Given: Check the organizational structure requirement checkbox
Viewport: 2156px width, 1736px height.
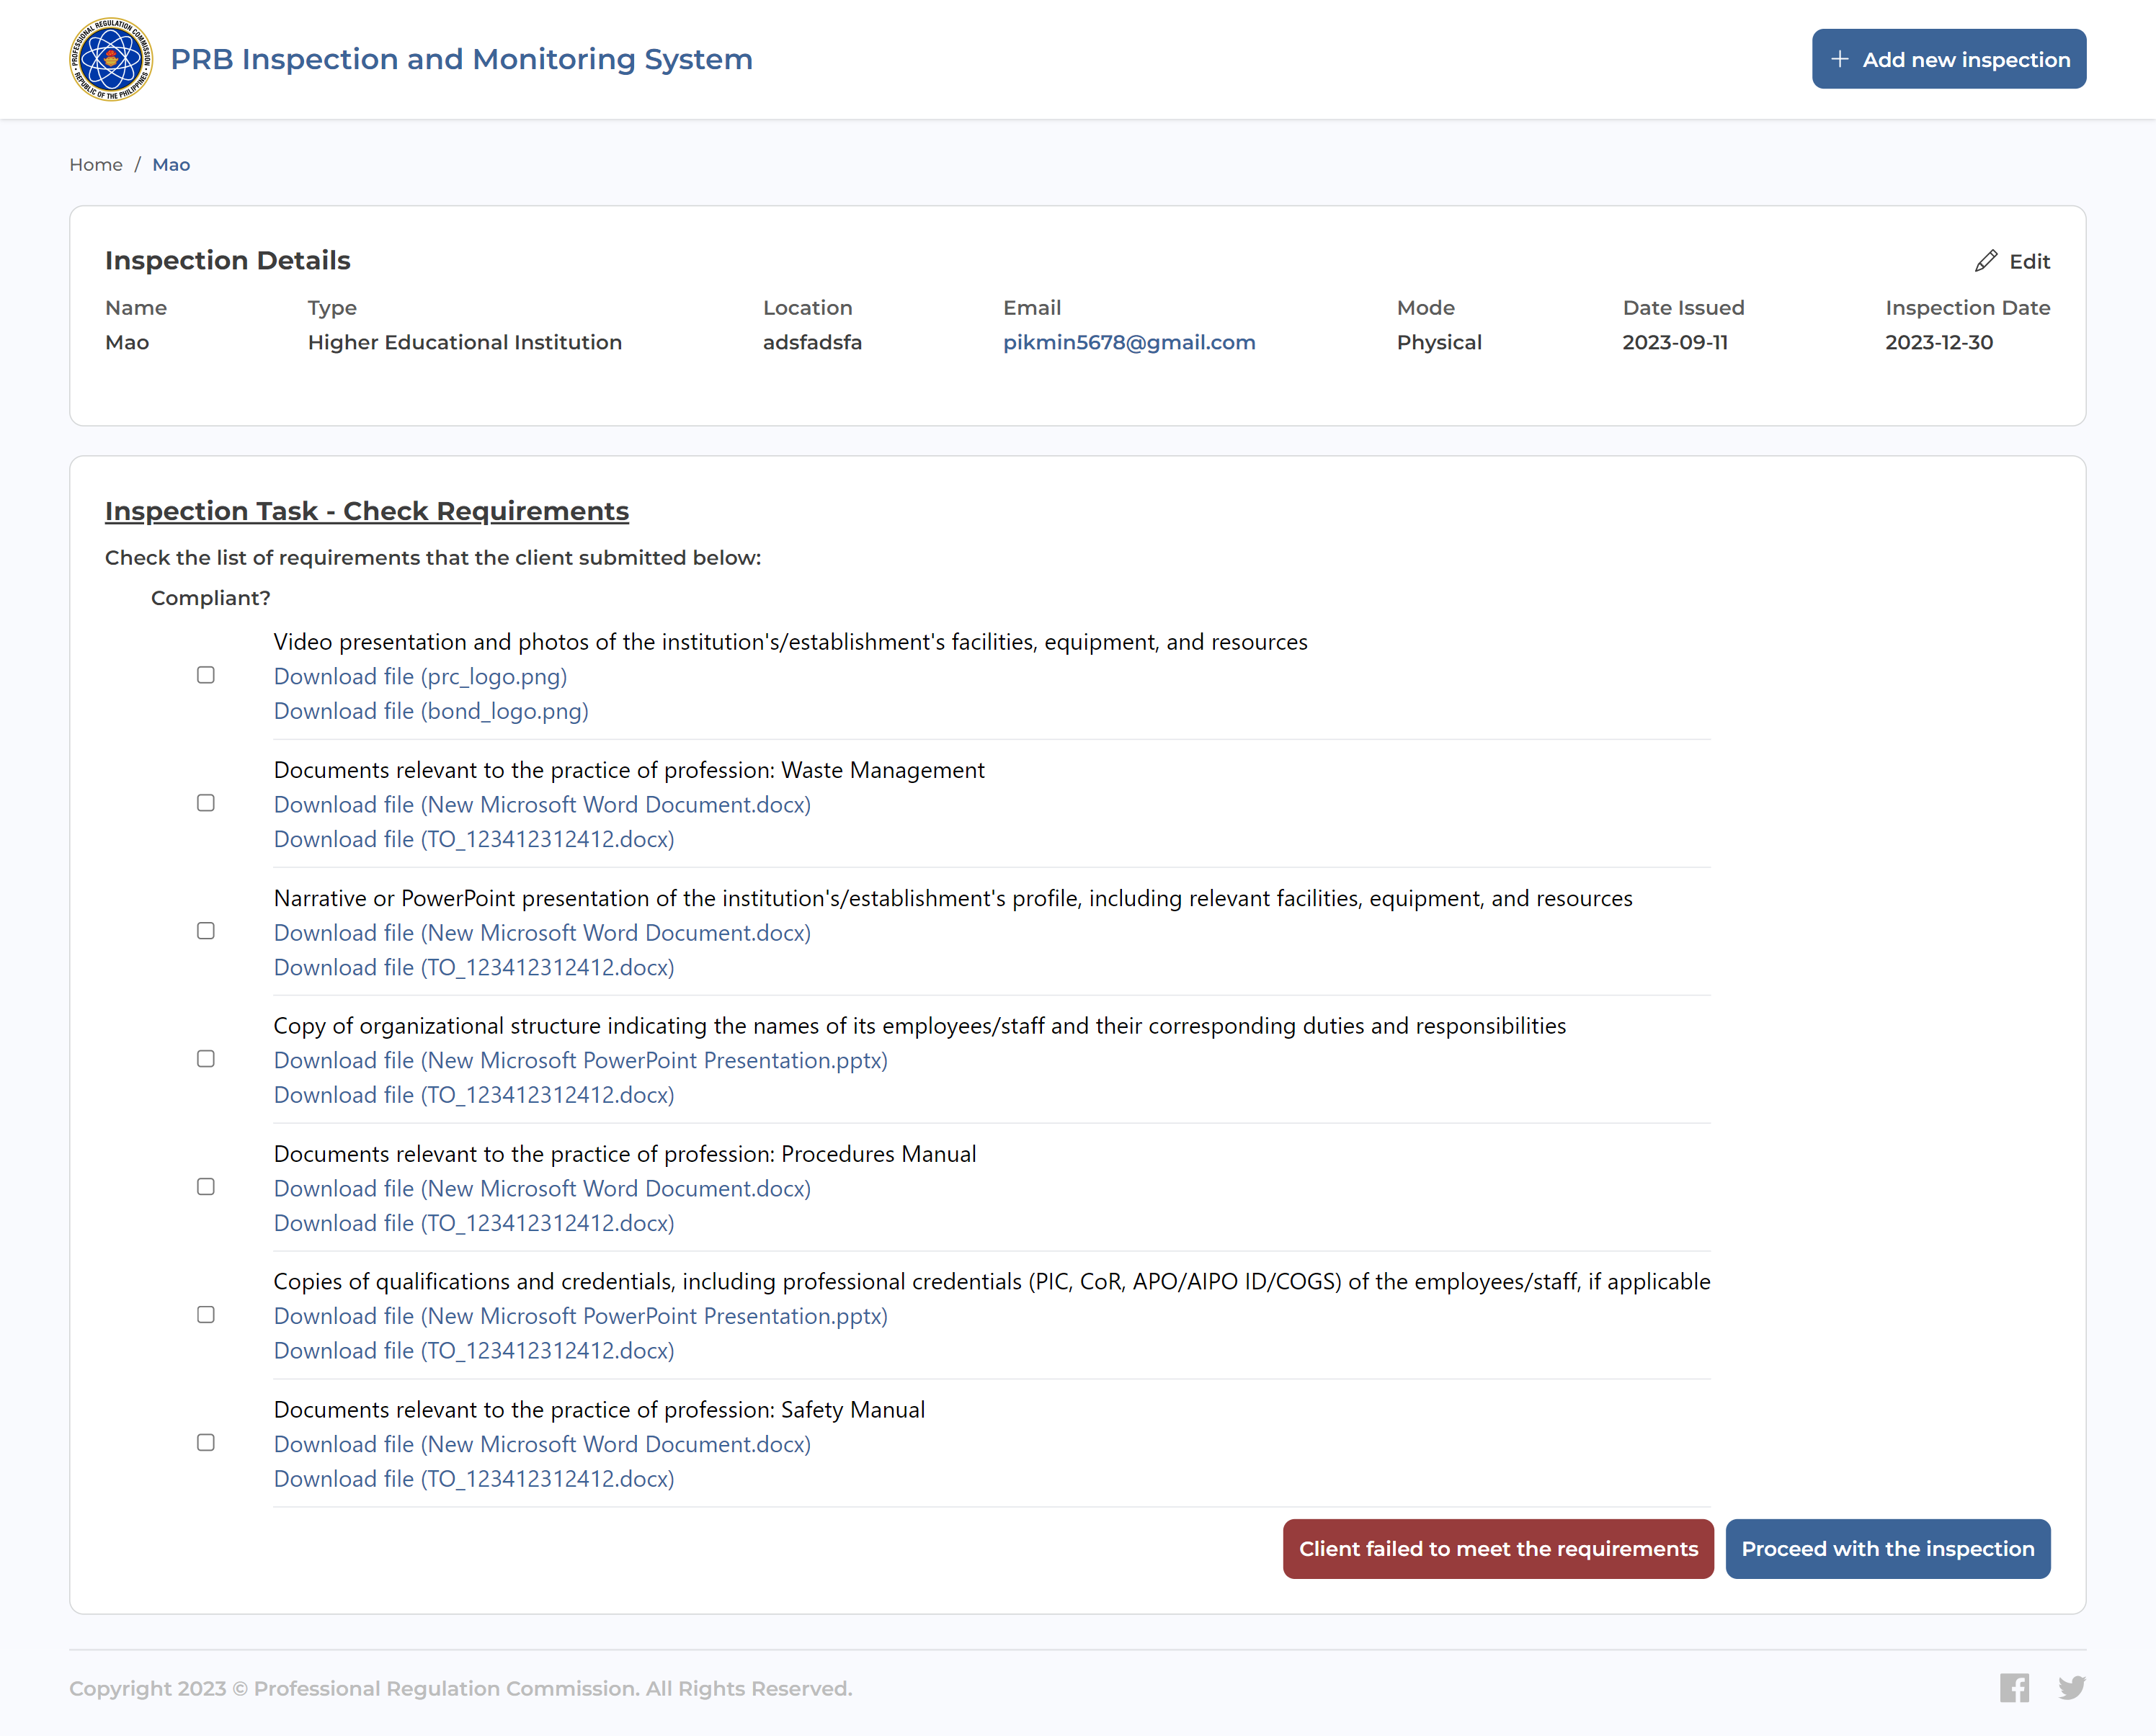Looking at the screenshot, I should pyautogui.click(x=206, y=1059).
